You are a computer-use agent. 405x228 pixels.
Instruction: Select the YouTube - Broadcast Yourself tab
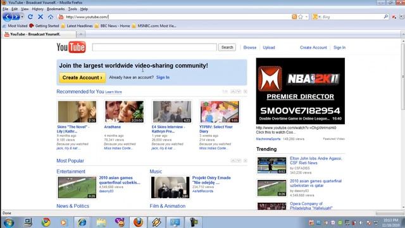coord(39,34)
